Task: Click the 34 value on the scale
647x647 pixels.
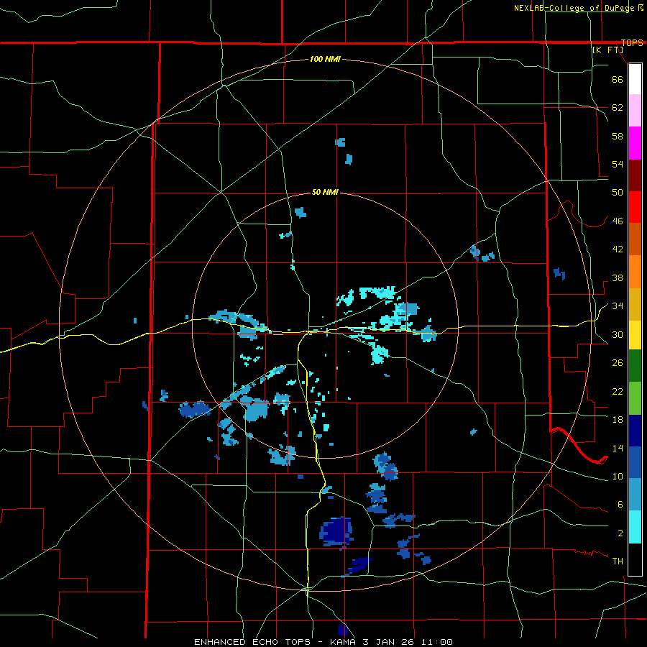Action: tap(618, 306)
